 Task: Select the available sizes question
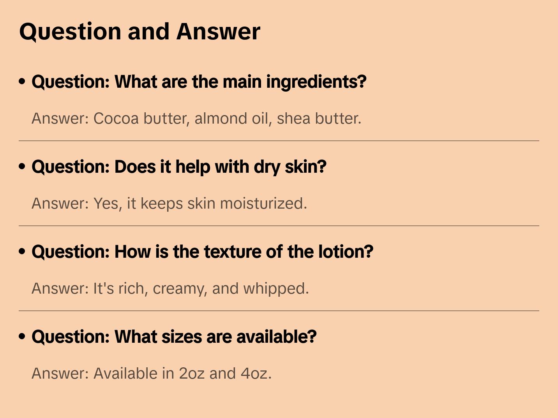[x=174, y=337]
